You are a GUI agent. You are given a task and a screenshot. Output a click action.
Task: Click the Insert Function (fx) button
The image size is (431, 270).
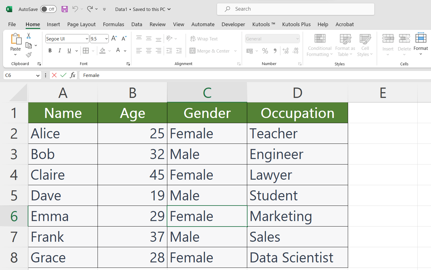pos(73,75)
